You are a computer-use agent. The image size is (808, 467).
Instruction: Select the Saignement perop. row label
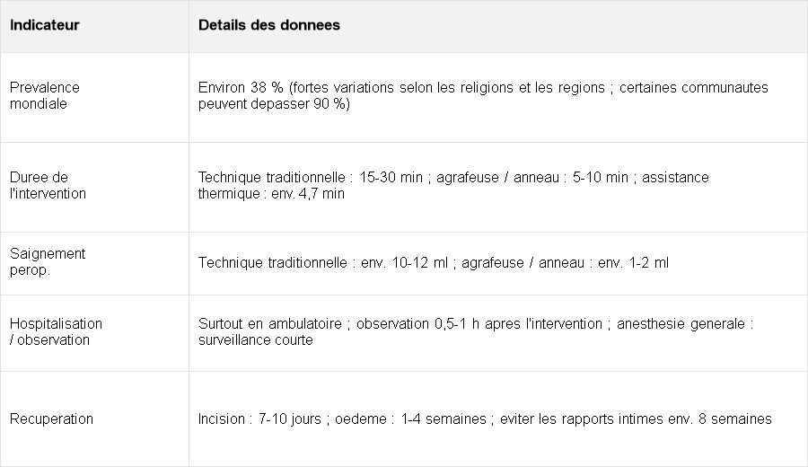[48, 262]
